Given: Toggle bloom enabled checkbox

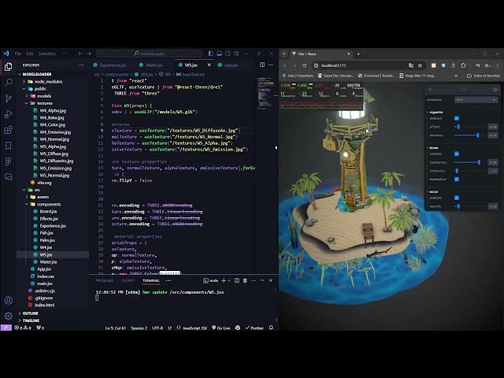Looking at the screenshot, I should click(x=457, y=154).
